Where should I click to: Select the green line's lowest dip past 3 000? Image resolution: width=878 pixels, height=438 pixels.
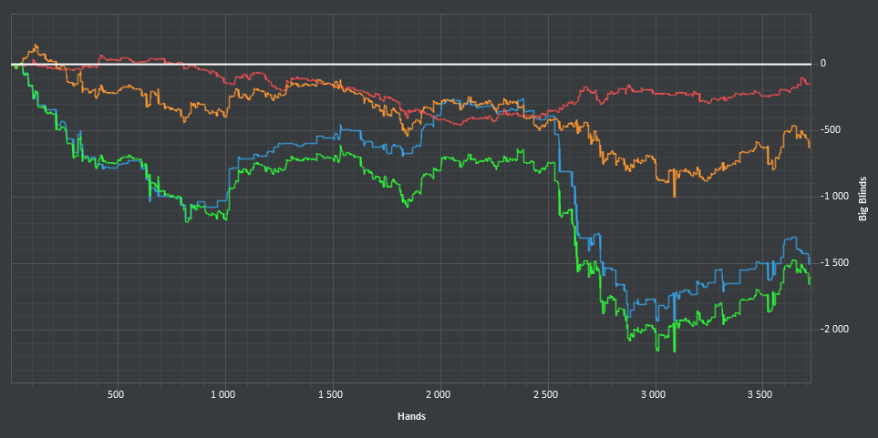[674, 351]
